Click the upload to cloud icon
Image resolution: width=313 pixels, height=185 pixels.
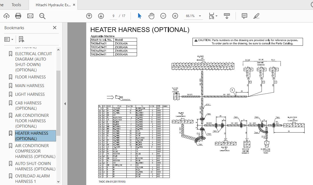[6, 16]
